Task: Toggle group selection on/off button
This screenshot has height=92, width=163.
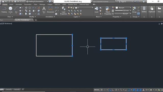Action: 139,14
